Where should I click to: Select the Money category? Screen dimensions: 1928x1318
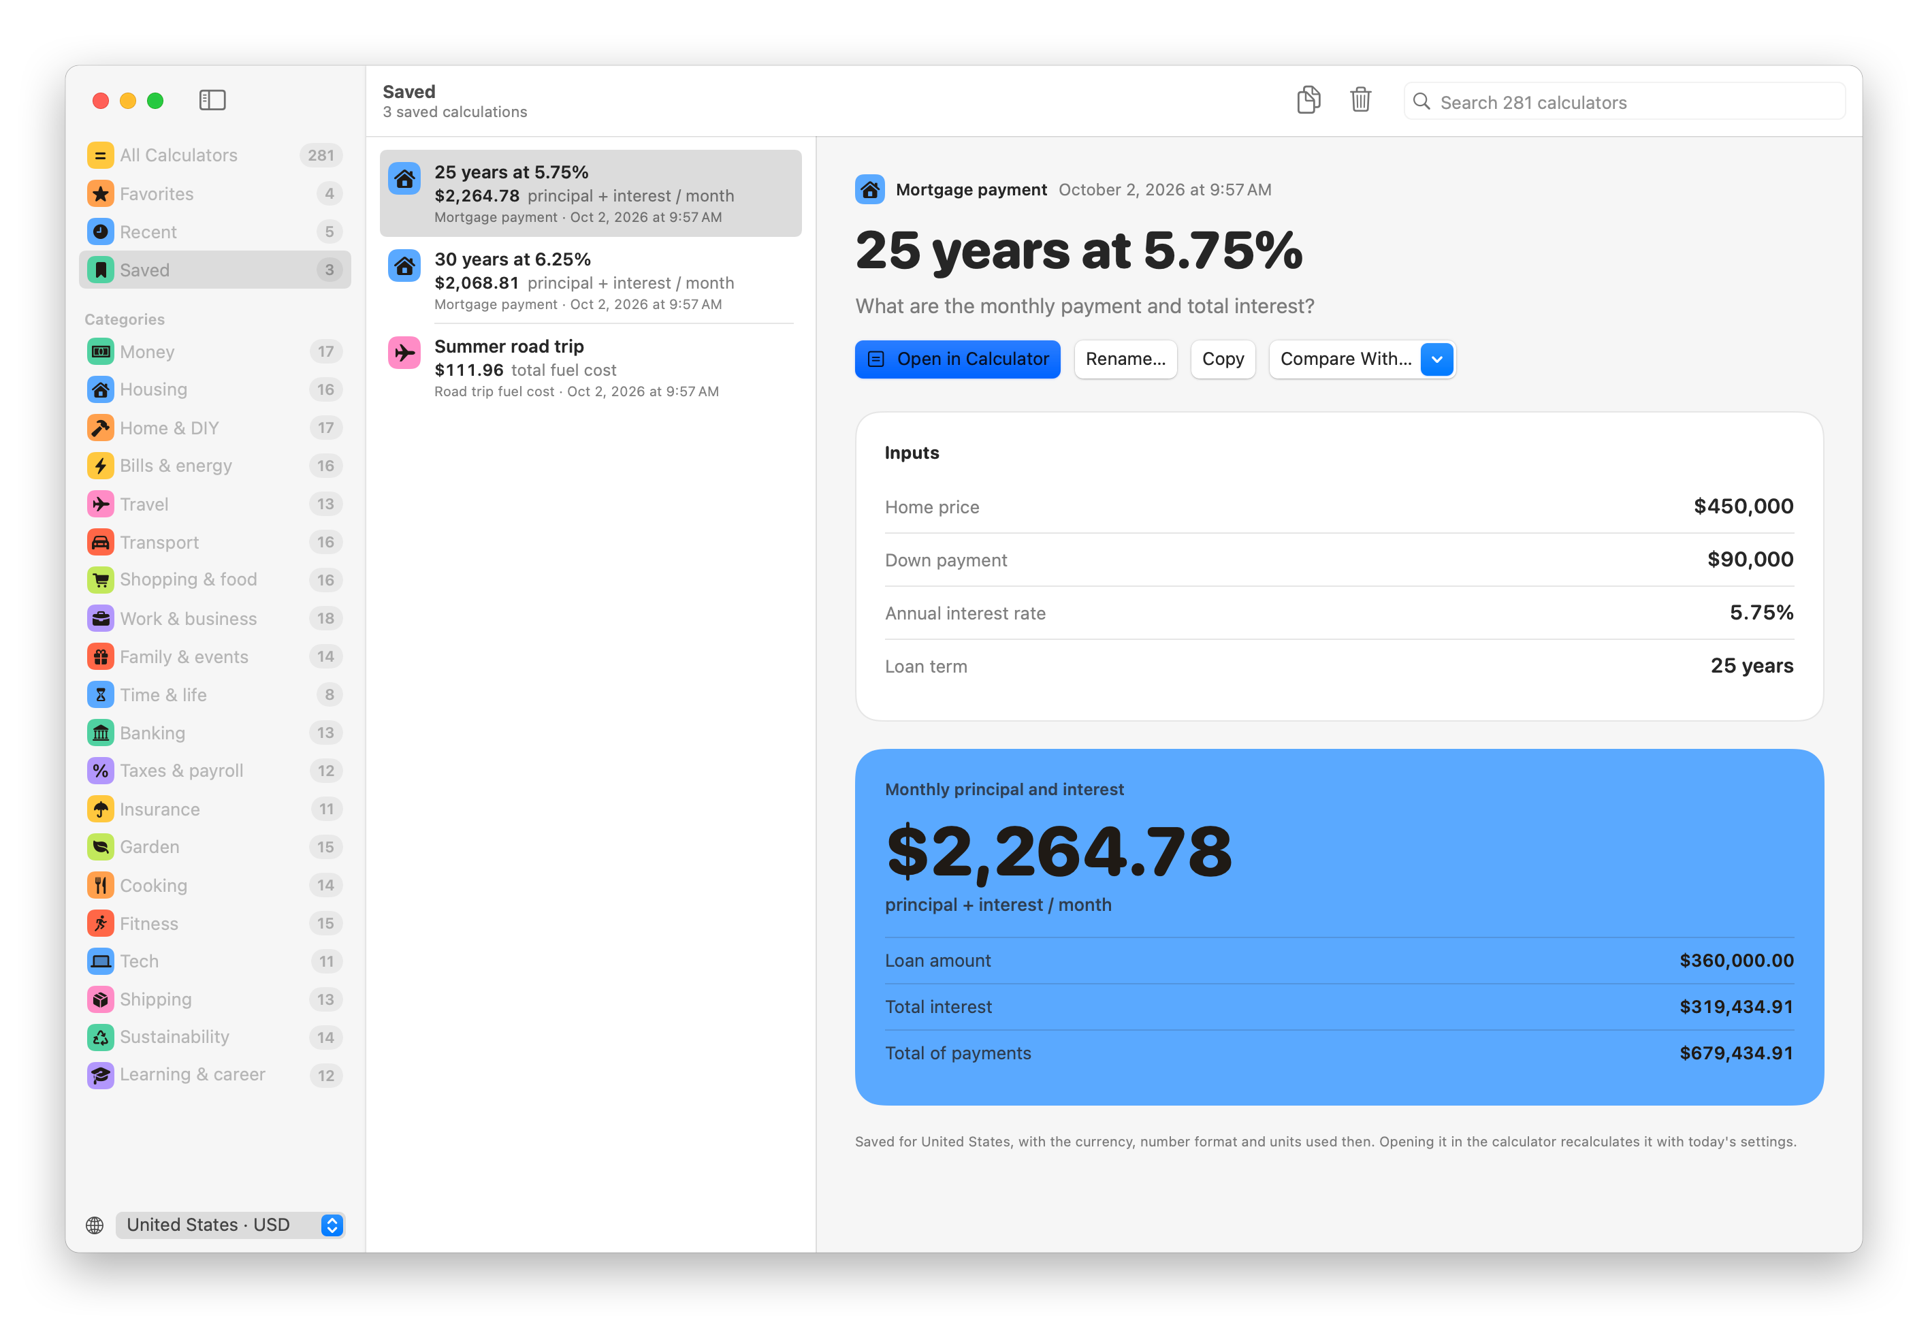[215, 352]
